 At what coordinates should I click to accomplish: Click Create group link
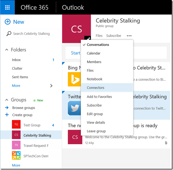(x=22, y=115)
